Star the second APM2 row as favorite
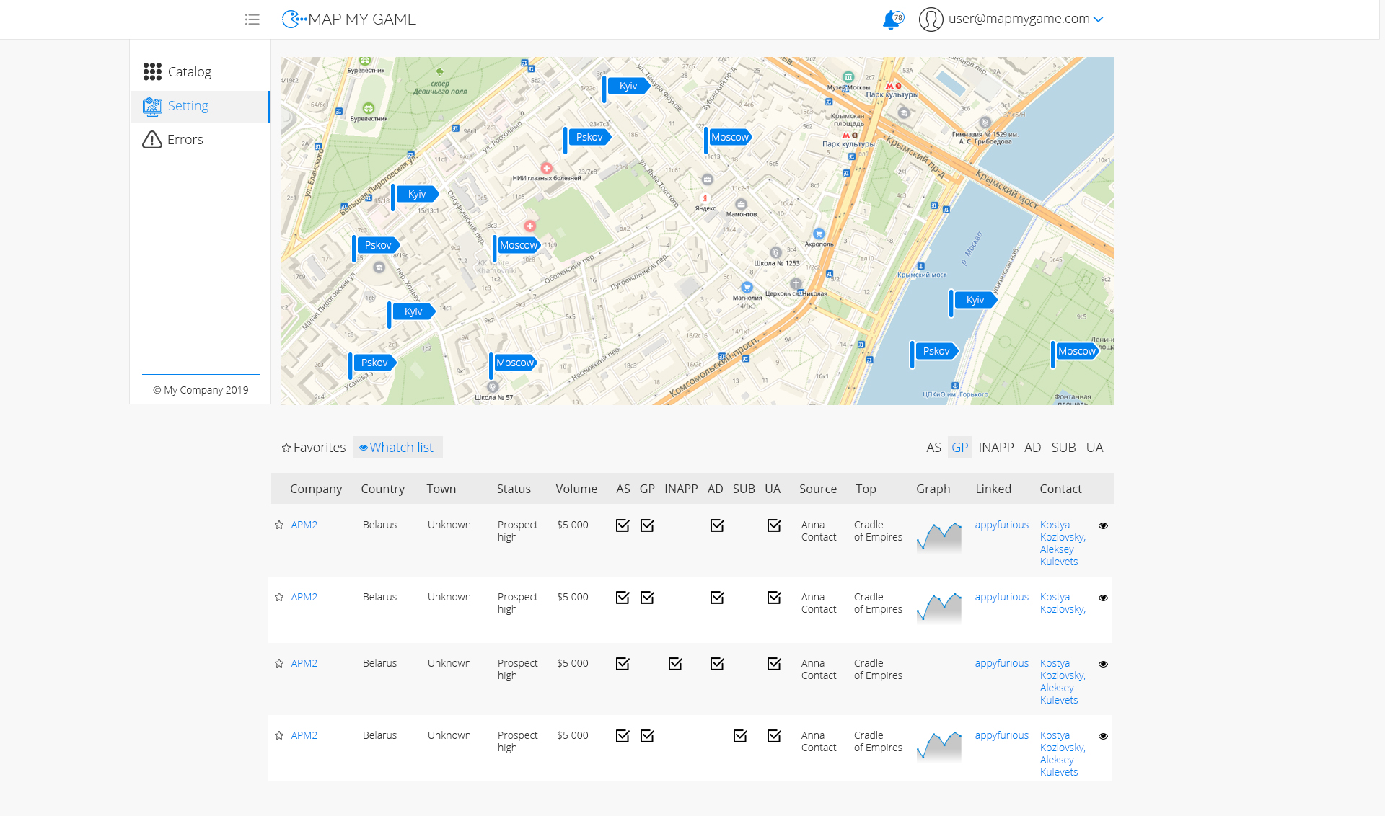 [279, 597]
